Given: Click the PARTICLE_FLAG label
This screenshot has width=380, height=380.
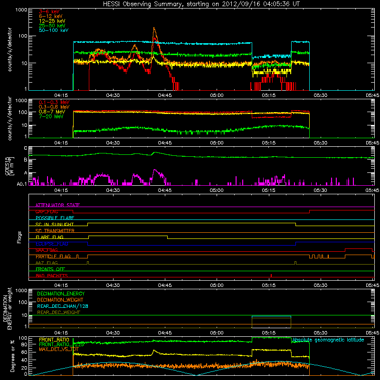Looking at the screenshot, I should pos(53,256).
